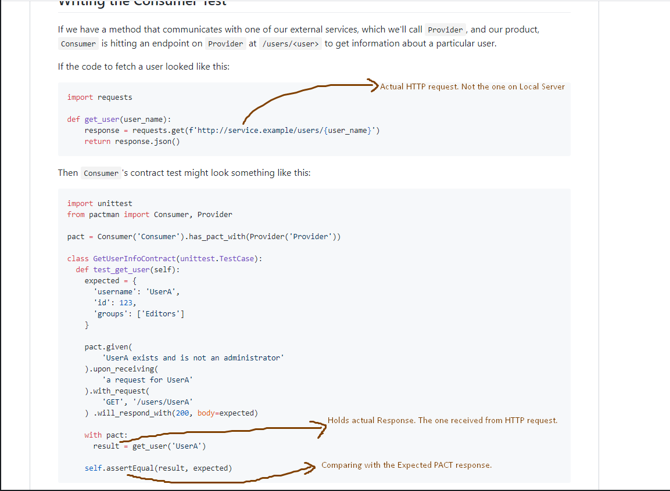The width and height of the screenshot is (670, 491).
Task: Click the Consumer inline code badge
Action: 78,44
